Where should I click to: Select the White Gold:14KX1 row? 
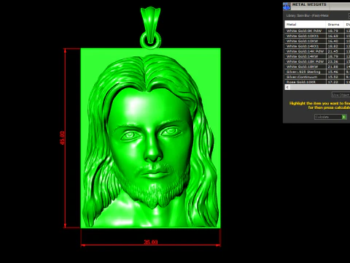click(317, 46)
